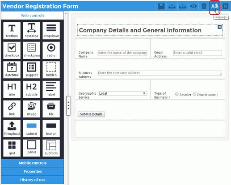Switch to the Web controls tab
Screen dimensions: 231x185
coord(33,16)
